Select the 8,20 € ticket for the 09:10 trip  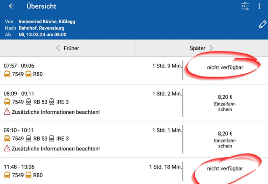point(225,139)
